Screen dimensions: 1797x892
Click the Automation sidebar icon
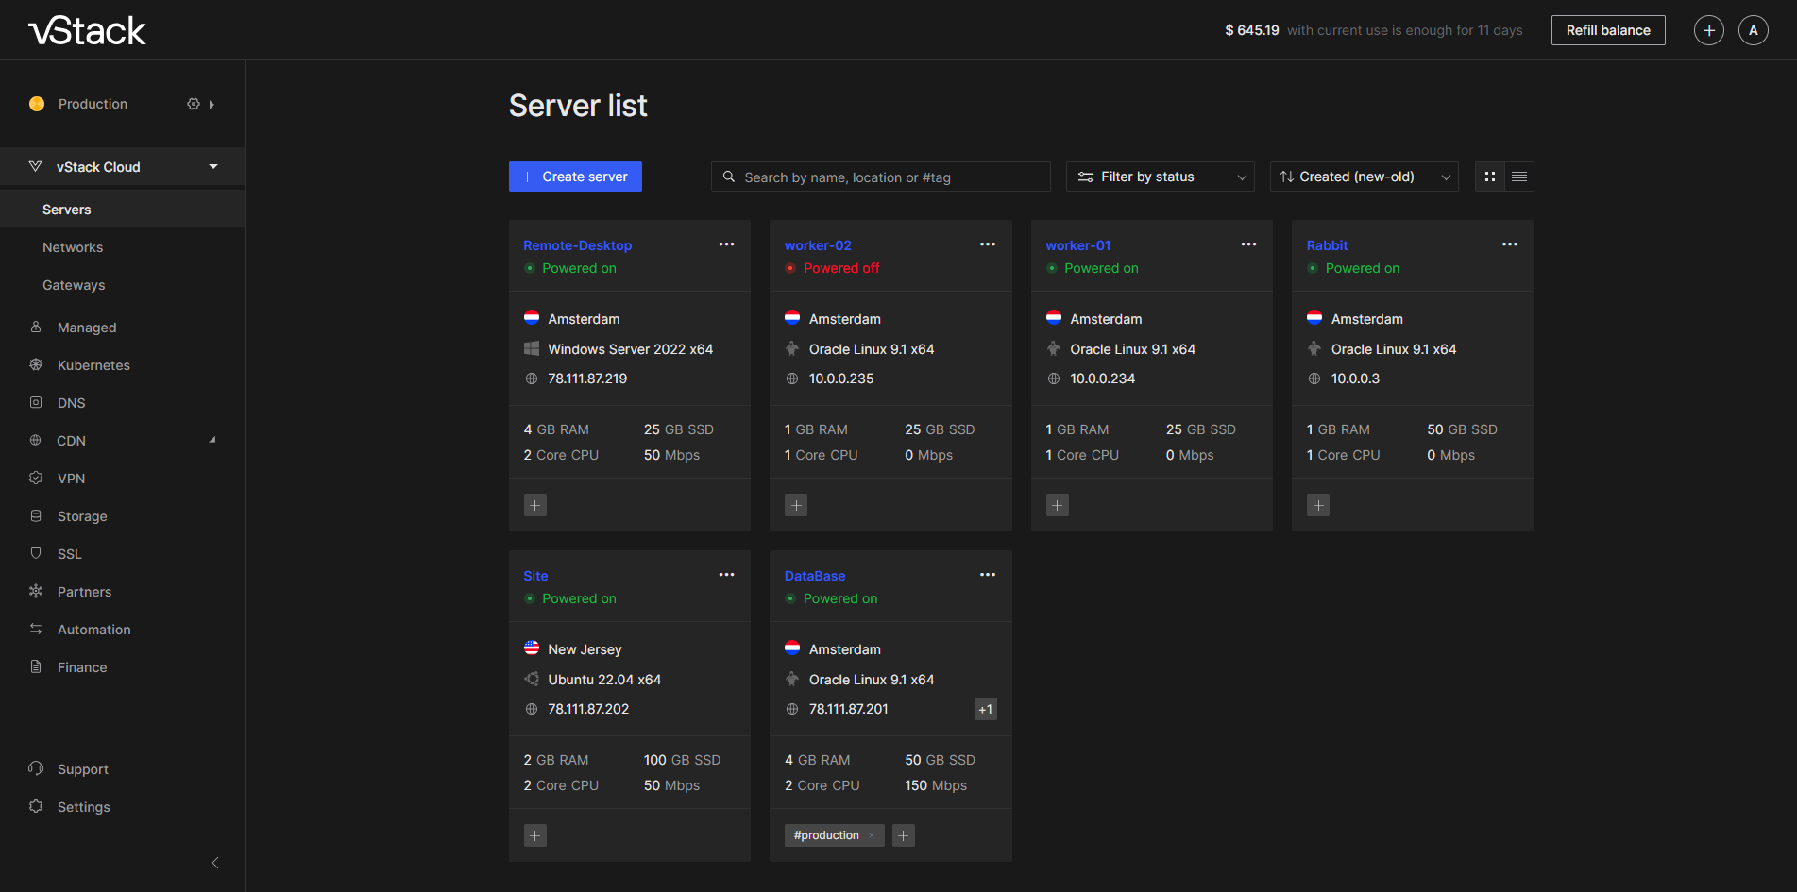(x=36, y=629)
